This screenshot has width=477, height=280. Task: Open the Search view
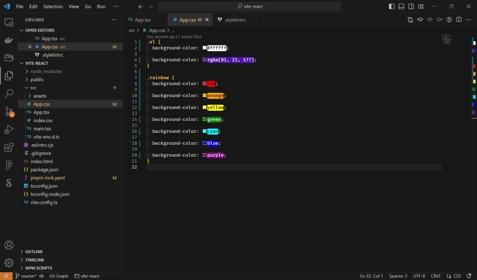[x=9, y=94]
